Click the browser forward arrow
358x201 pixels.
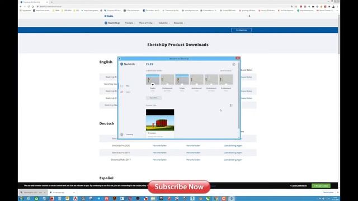[x=25, y=7]
